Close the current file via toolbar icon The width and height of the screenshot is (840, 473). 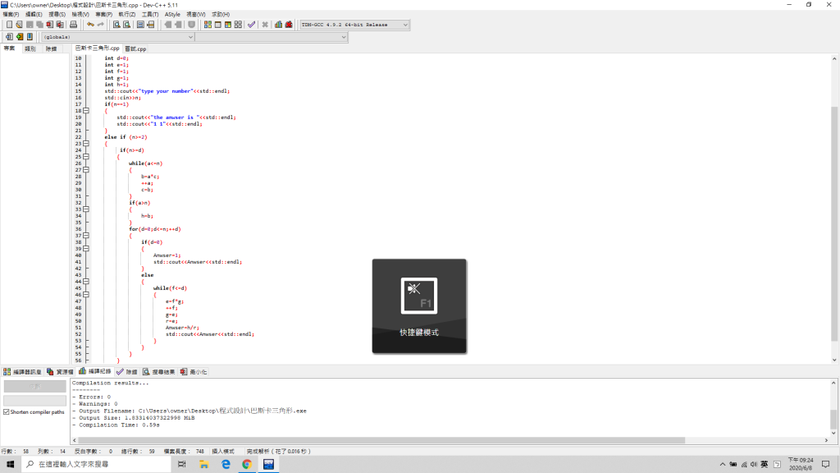pos(50,25)
